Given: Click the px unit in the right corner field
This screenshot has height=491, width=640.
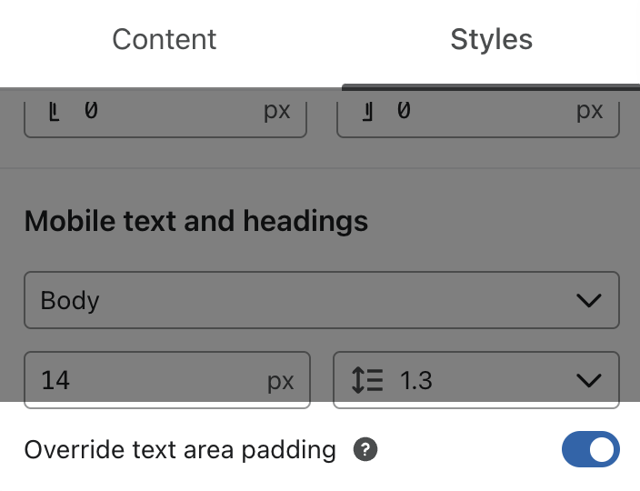Looking at the screenshot, I should pos(590,111).
